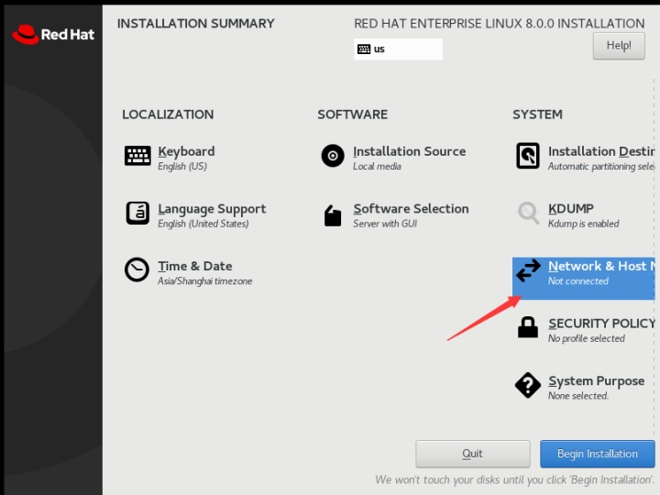Open Installation Source settings
The image size is (660, 495).
point(409,151)
